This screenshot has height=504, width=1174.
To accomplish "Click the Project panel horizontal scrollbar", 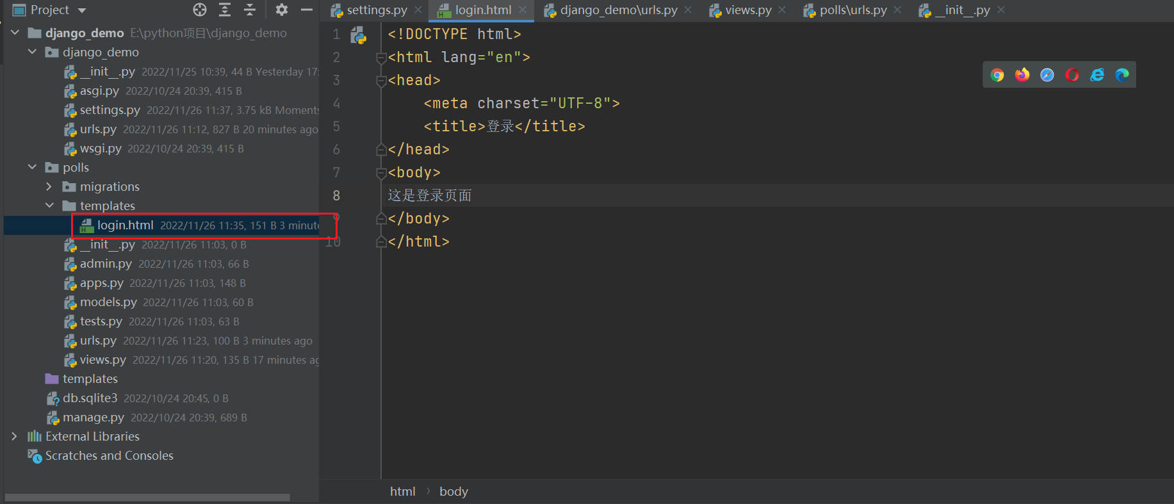I will tap(147, 497).
